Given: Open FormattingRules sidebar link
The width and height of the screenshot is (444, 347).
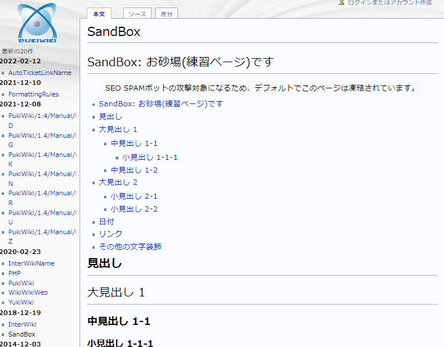Looking at the screenshot, I should 33,94.
